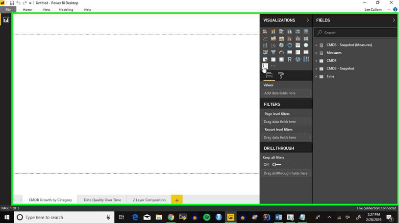Select the Filled map visual
The image size is (399, 223).
coord(265,52)
